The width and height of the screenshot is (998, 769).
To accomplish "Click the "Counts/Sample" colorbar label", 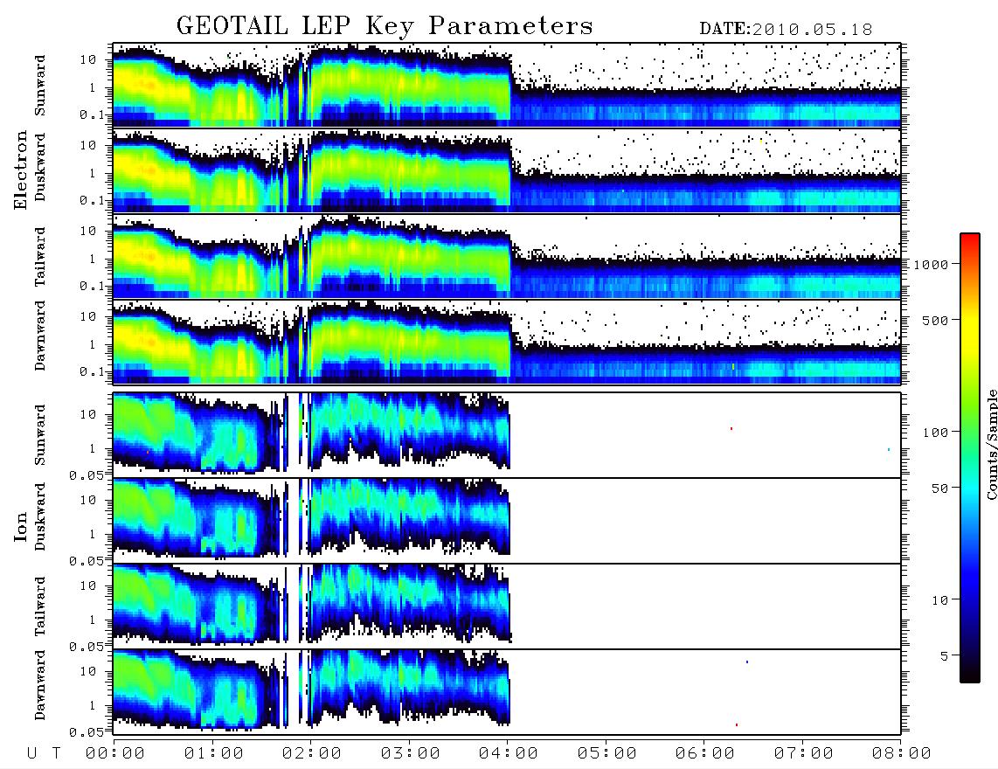I will coord(991,444).
